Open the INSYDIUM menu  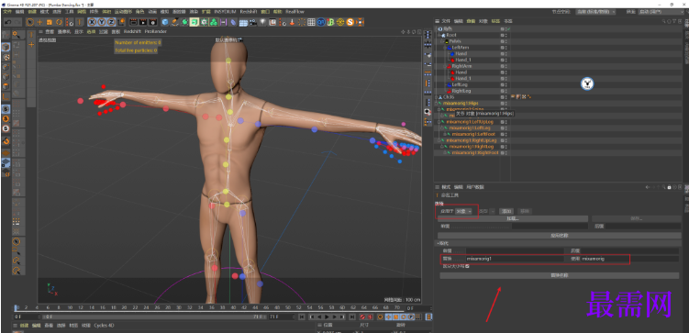[225, 11]
